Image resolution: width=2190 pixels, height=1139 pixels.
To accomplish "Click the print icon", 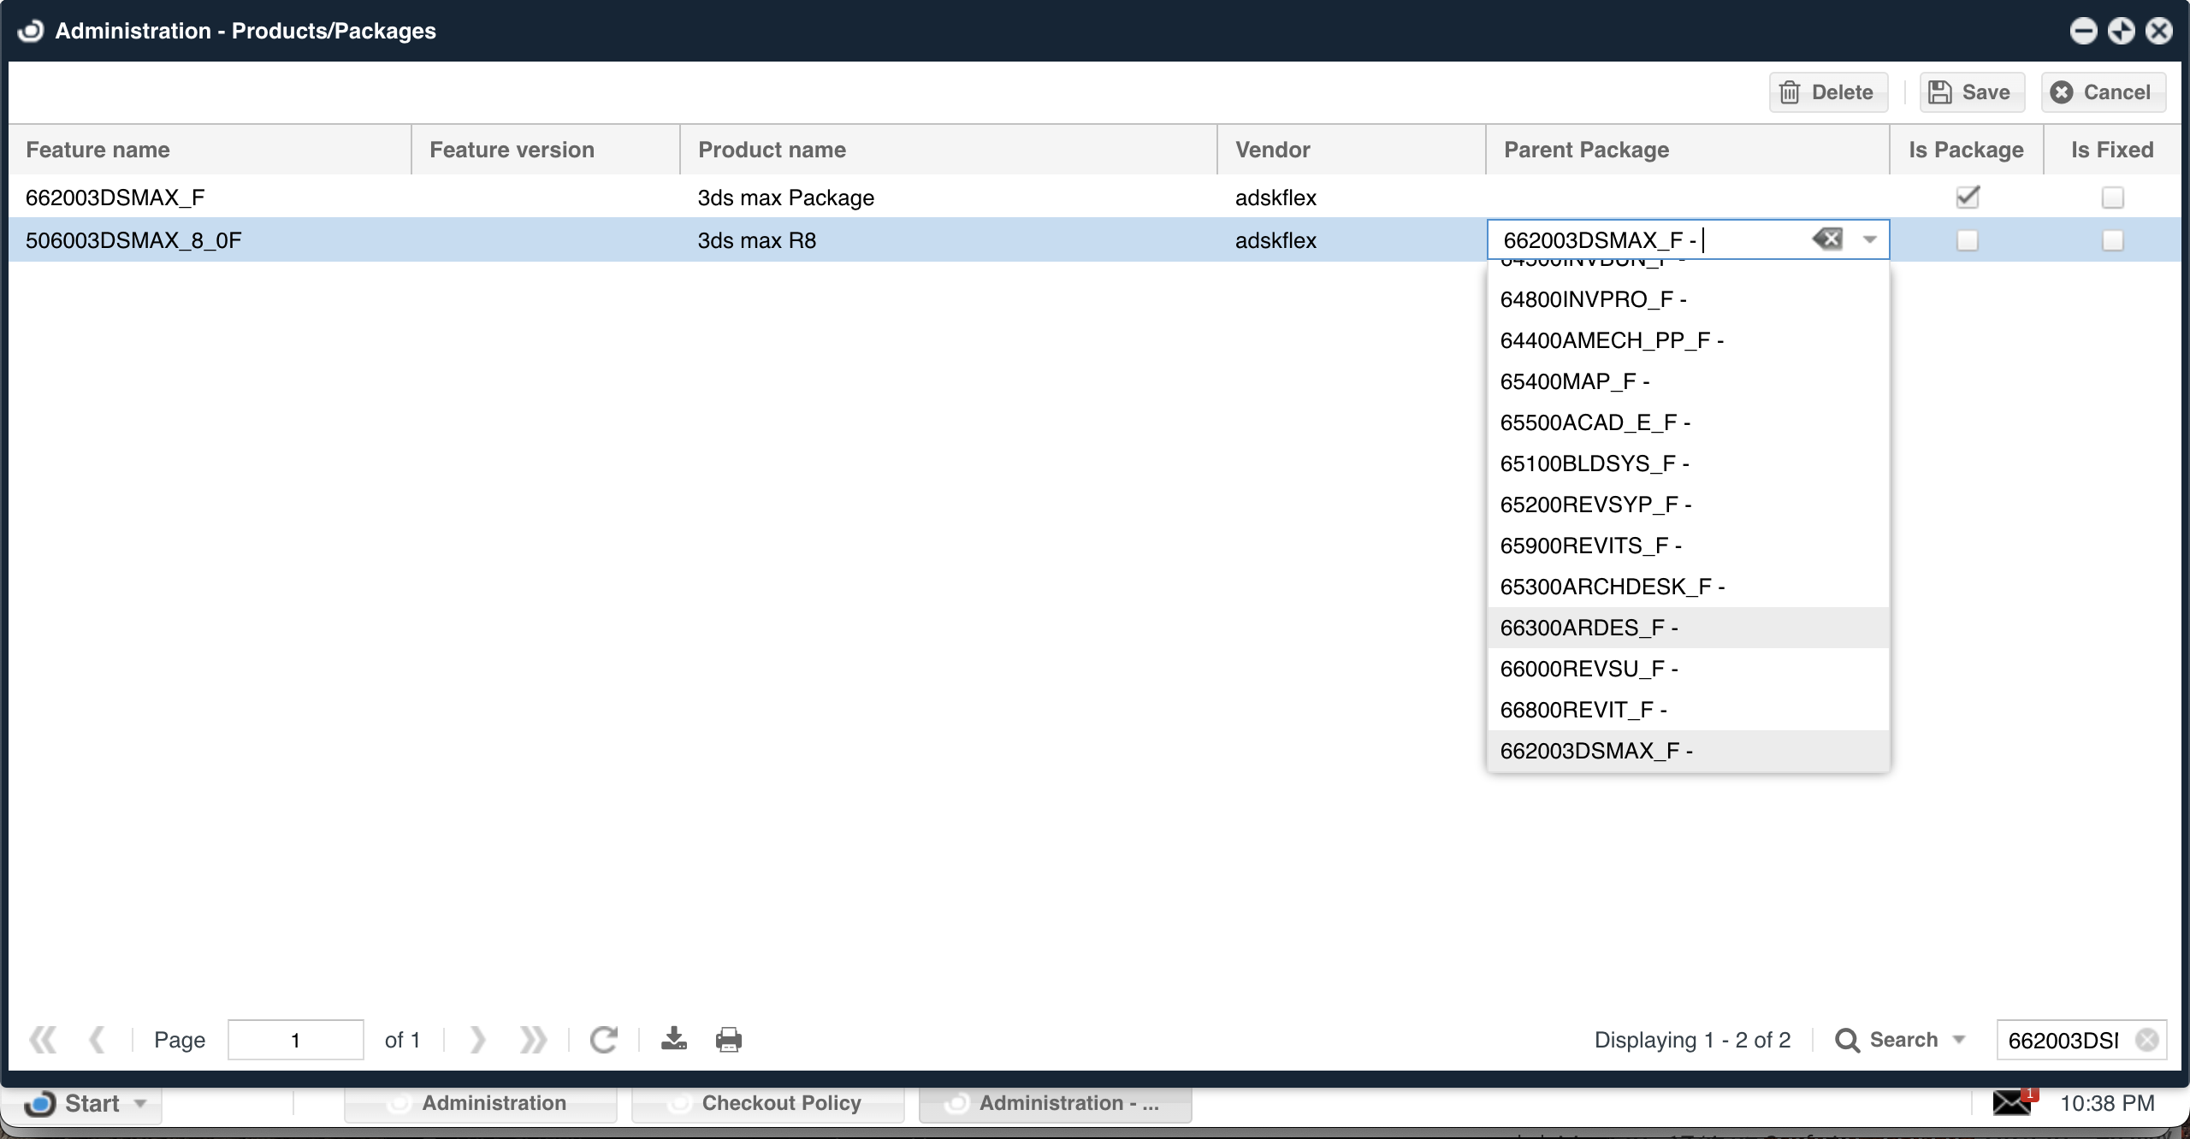I will [729, 1040].
